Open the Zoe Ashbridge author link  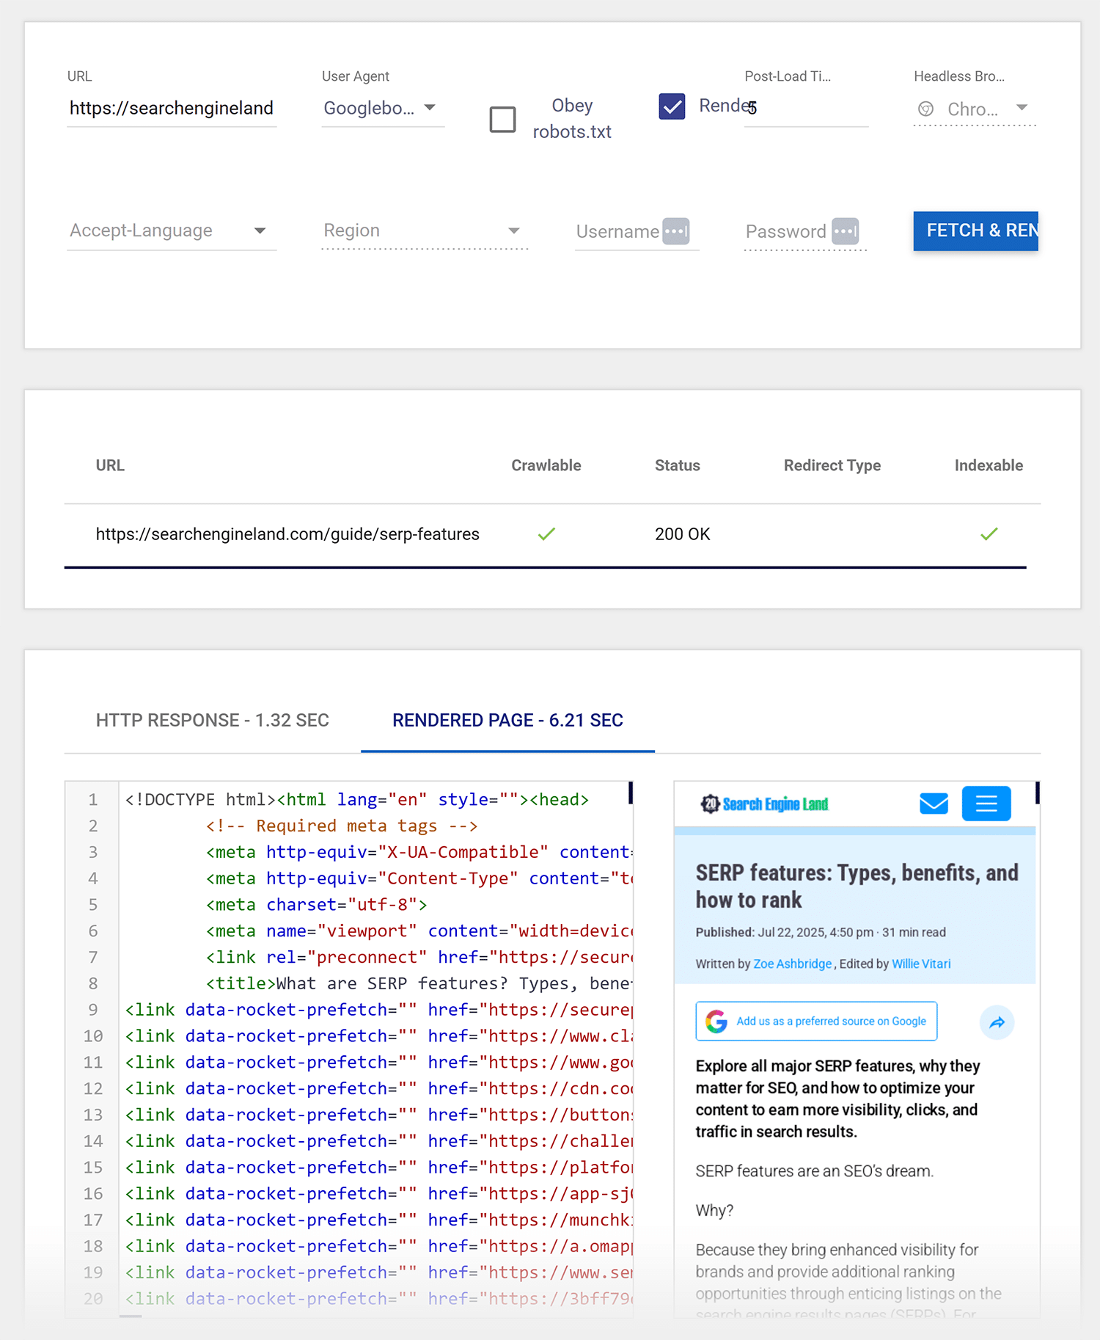(792, 964)
